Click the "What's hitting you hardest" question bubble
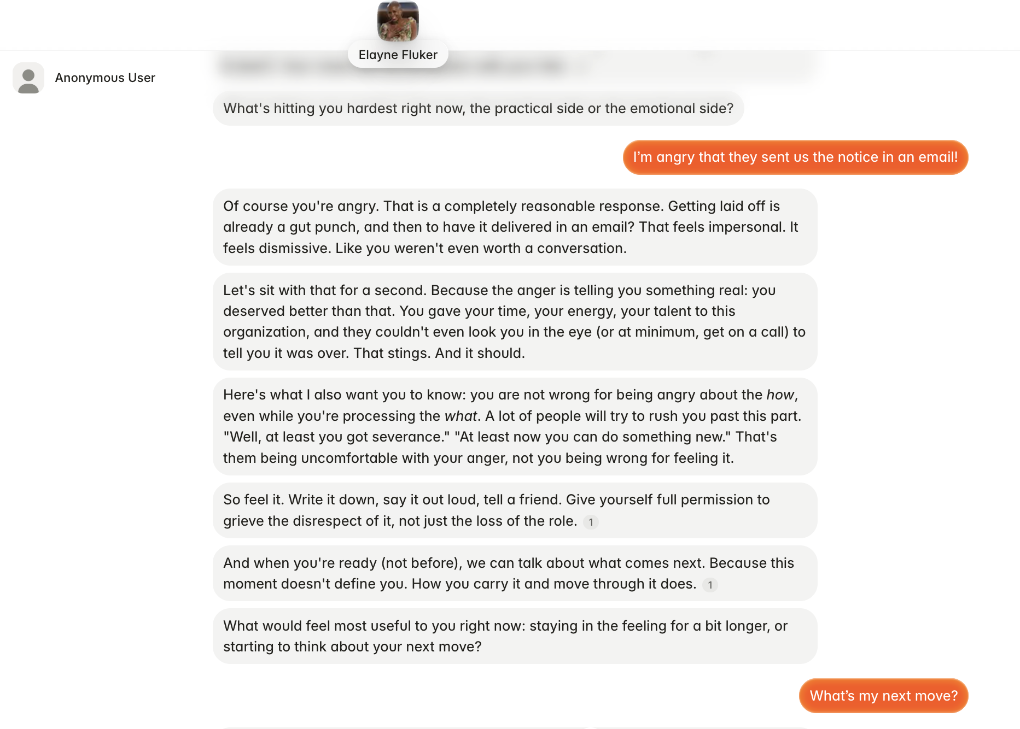 tap(478, 108)
